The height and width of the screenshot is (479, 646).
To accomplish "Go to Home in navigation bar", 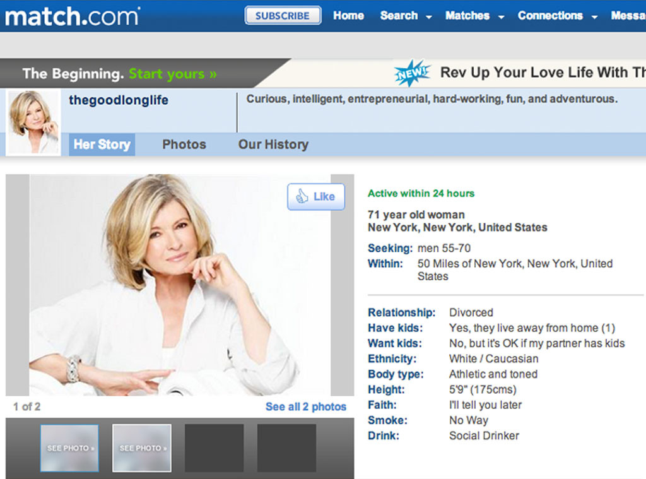I will point(348,16).
